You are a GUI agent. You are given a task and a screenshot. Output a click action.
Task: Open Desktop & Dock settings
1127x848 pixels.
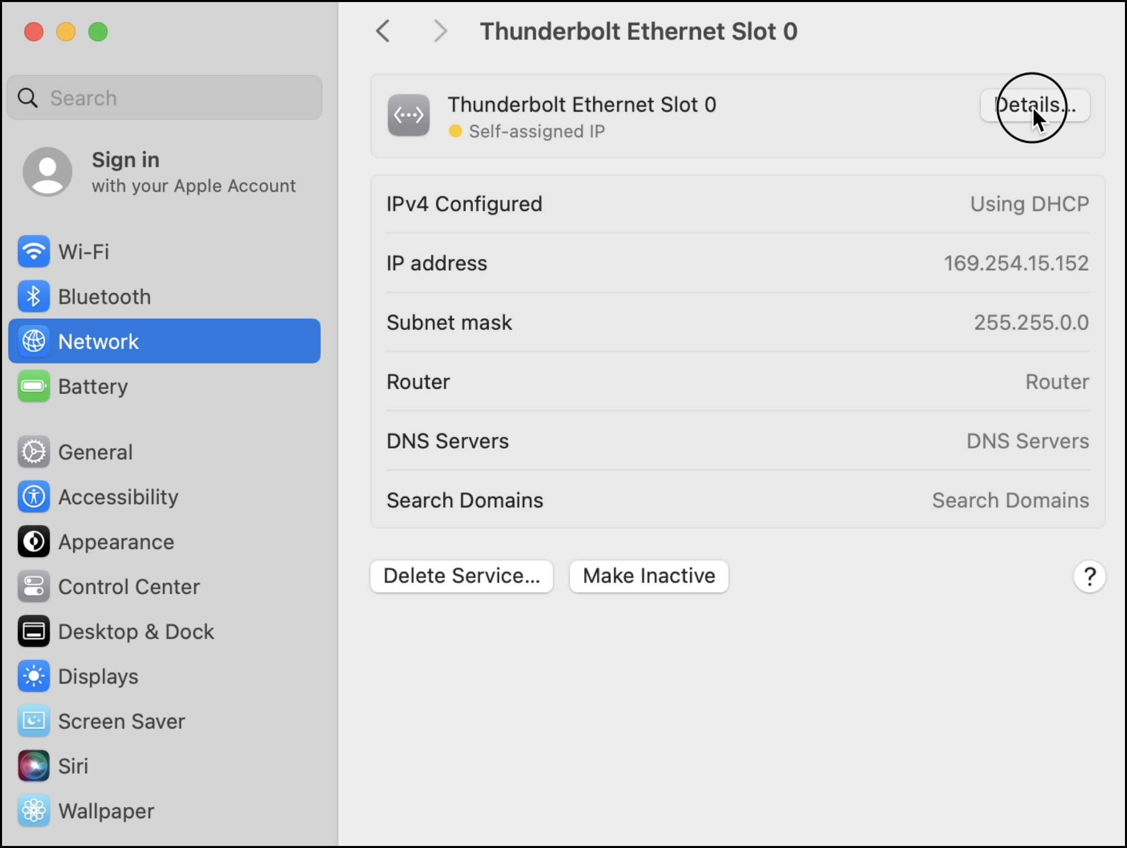point(136,632)
